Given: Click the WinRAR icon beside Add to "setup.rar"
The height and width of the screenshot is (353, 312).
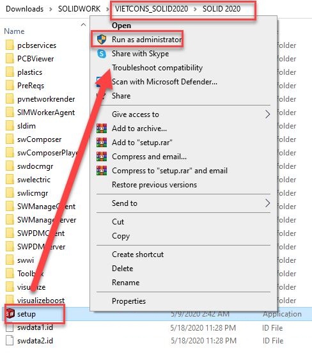Looking at the screenshot, I should (102, 142).
